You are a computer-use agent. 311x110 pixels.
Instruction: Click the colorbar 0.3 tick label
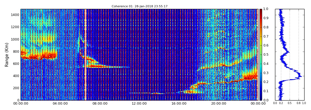point(265,73)
